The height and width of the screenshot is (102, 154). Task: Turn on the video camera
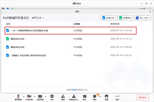(29, 97)
